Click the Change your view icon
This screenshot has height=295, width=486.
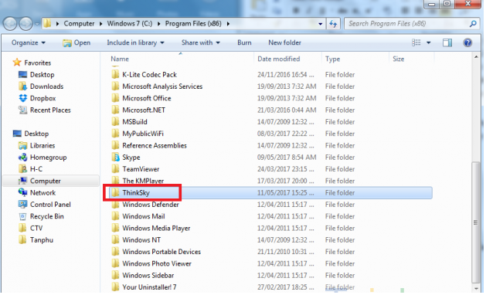416,42
